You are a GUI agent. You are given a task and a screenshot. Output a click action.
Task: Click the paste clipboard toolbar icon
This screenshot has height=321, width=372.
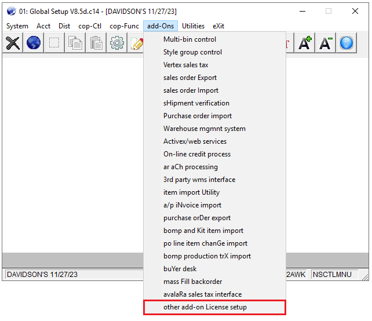pos(96,43)
